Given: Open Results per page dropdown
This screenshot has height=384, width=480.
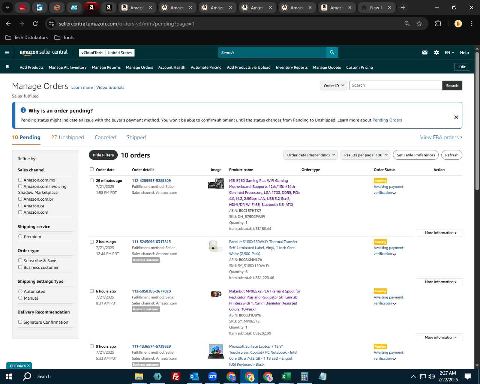Looking at the screenshot, I should click(366, 155).
